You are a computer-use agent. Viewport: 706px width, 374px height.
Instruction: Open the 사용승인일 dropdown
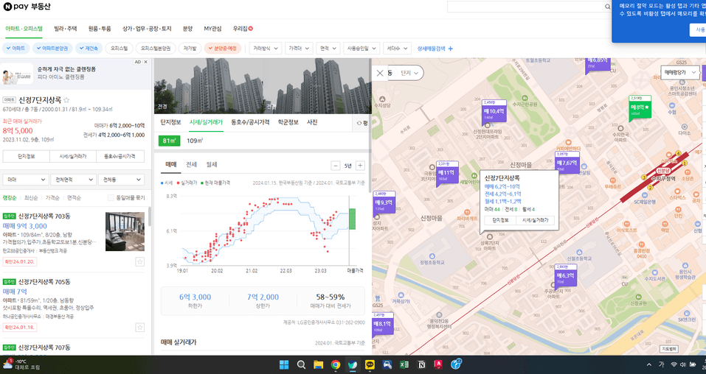[361, 48]
